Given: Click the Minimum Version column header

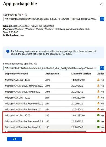Looking at the screenshot, I should [81, 74].
